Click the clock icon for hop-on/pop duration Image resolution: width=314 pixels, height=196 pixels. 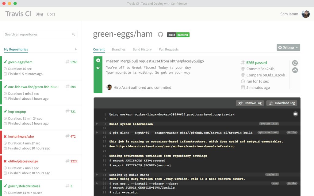coord(5,118)
